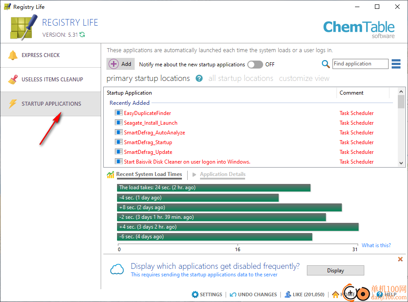Click the SmartDefrag_Startup entry icon
The width and height of the screenshot is (408, 302).
point(119,142)
